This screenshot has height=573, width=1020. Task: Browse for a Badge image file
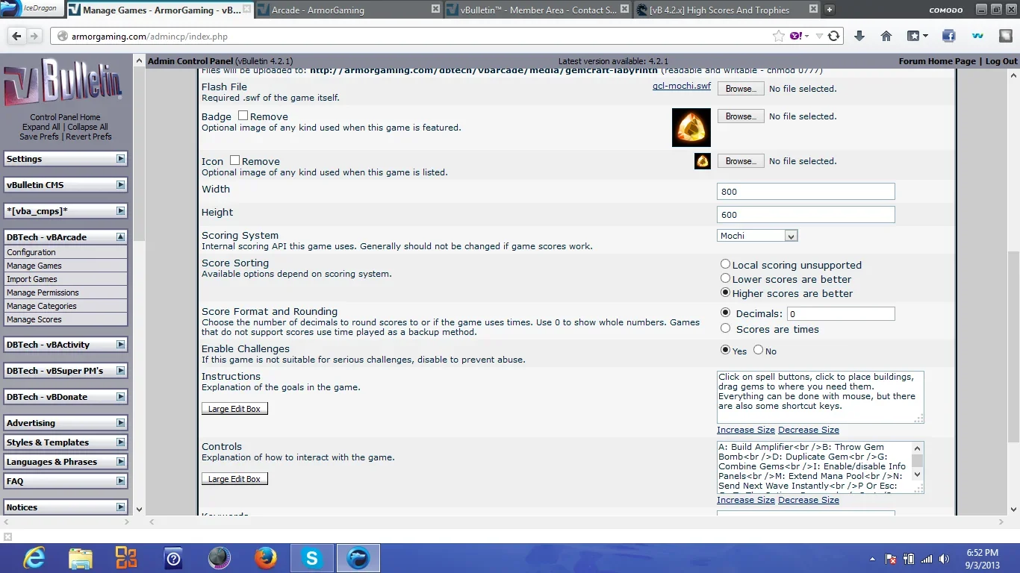pyautogui.click(x=741, y=116)
